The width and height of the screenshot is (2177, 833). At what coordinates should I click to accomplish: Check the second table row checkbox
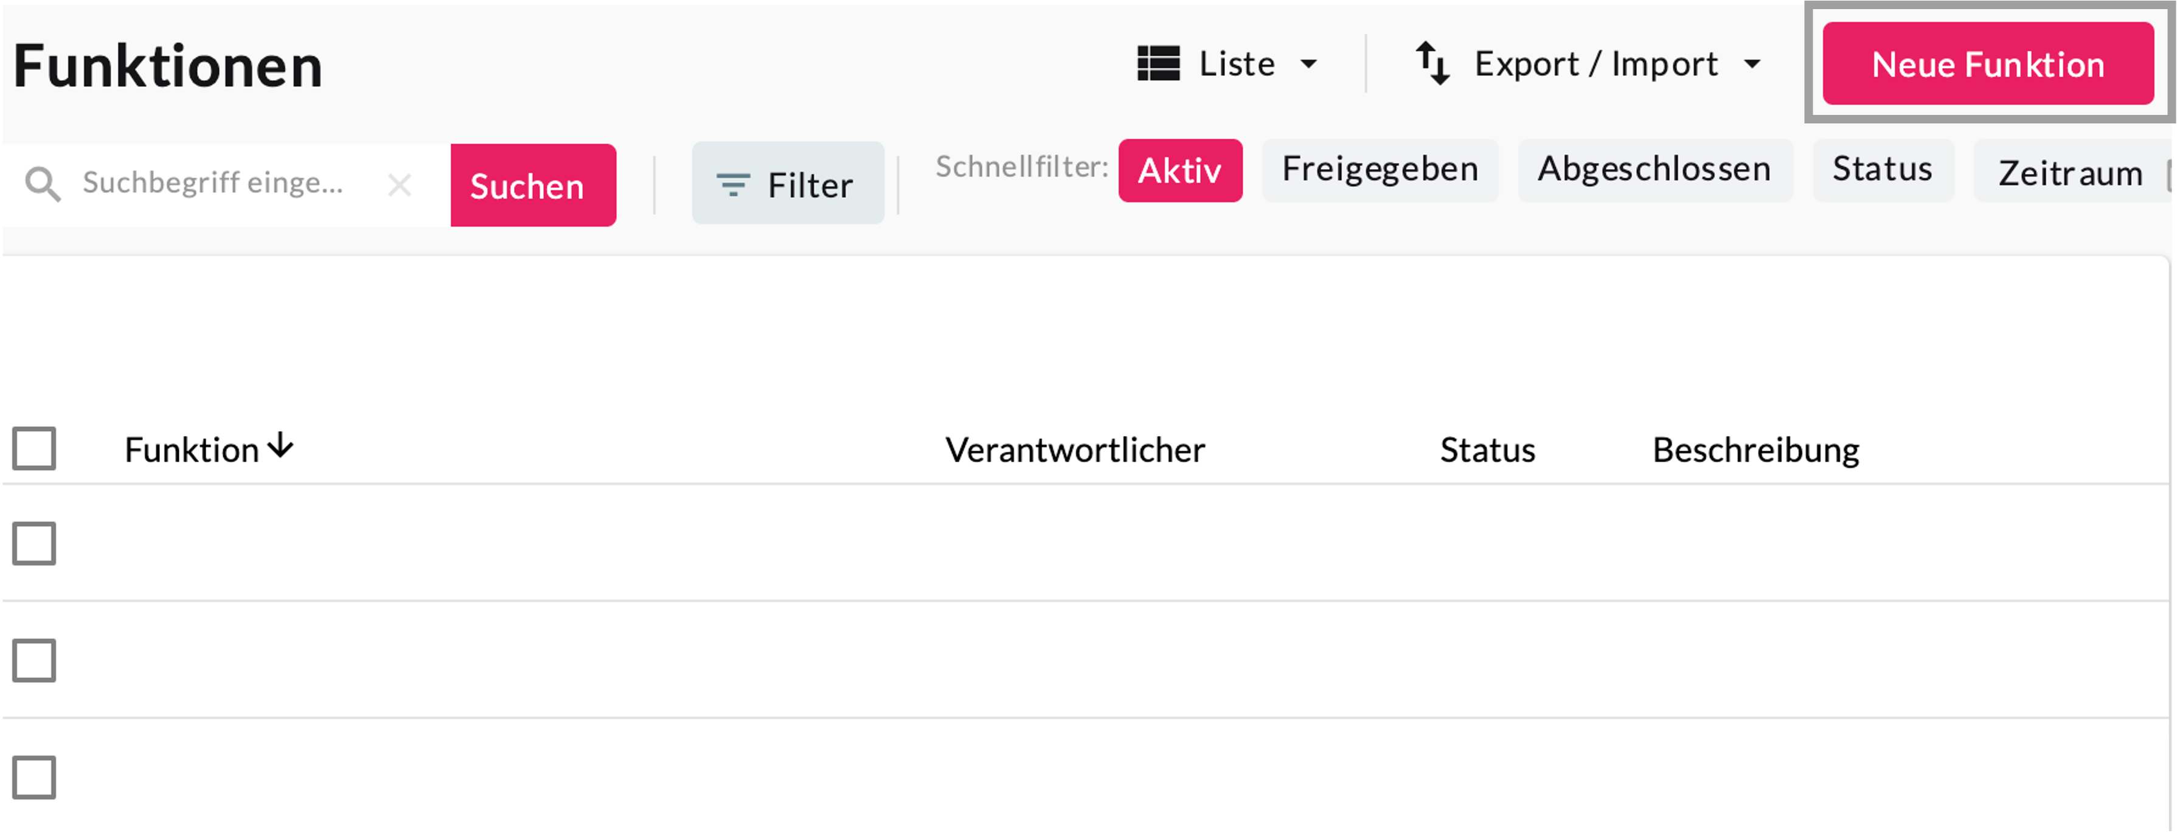tap(35, 660)
